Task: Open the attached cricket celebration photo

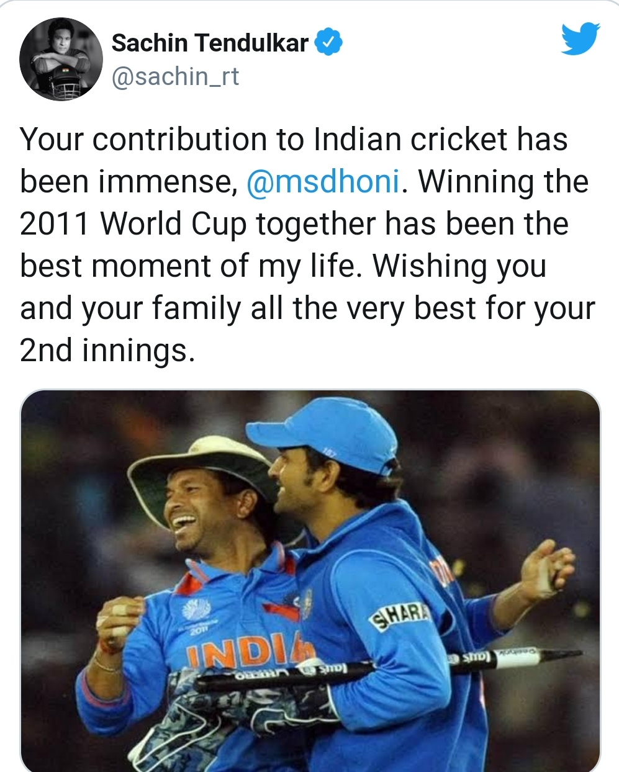Action: pyautogui.click(x=310, y=581)
